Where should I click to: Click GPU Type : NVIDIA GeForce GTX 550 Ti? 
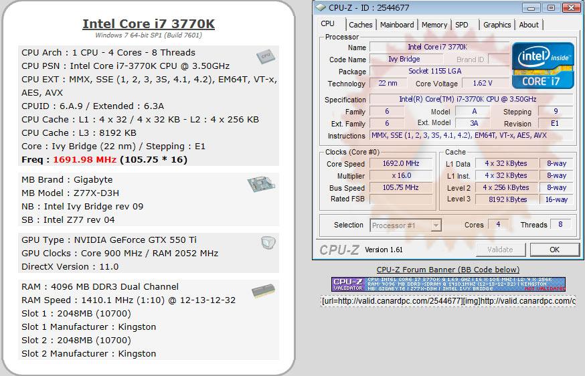pos(109,240)
